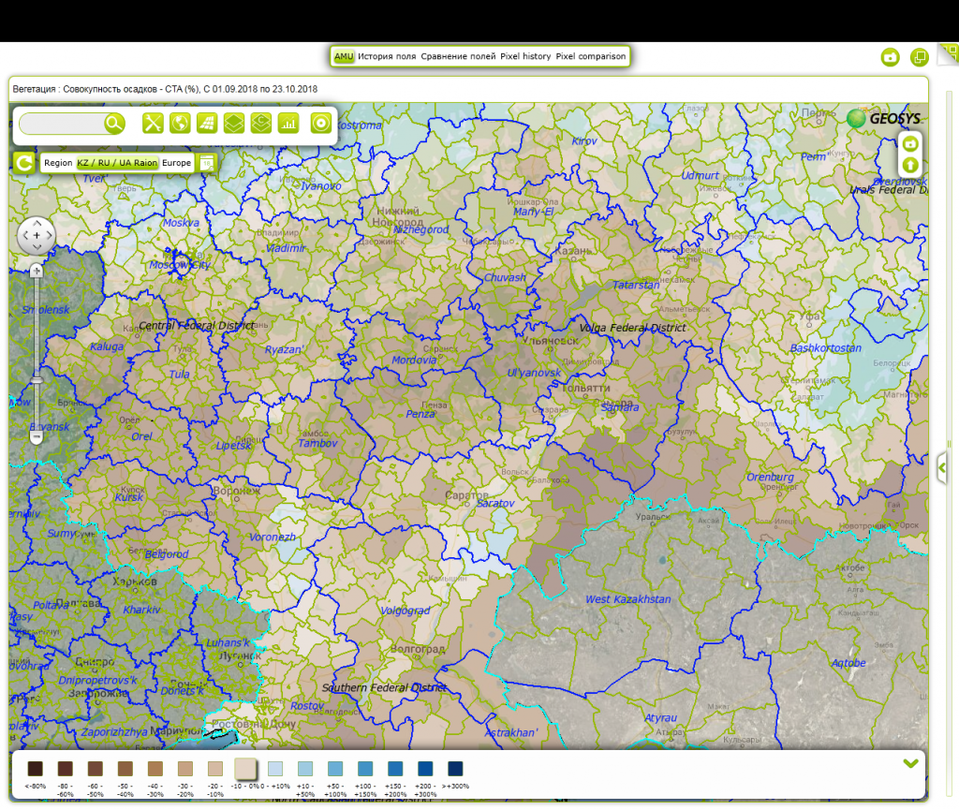This screenshot has width=959, height=810.
Task: Click the globe icon in the map toolbar
Action: point(180,124)
